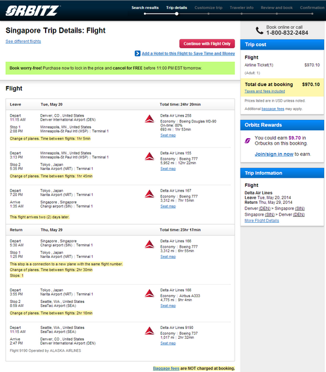Click the Delta logo for flight 258
Screen dimensions: 326x372
[149, 119]
